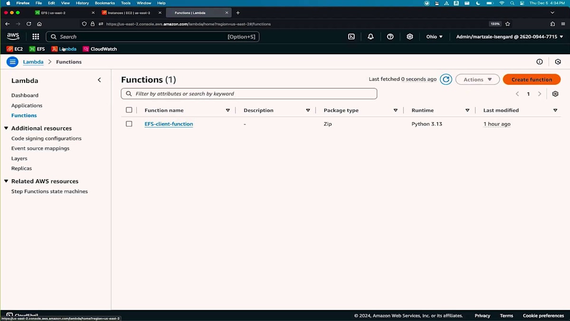This screenshot has width=570, height=321.
Task: Open the Ohio region selector
Action: pyautogui.click(x=435, y=37)
